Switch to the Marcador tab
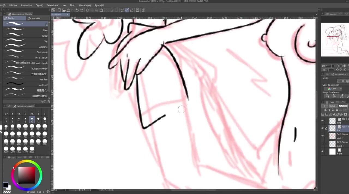Screen dimensions: 349x194 click(36, 18)
